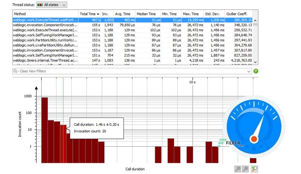Click the green help question mark icon
The image size is (301, 174).
256,71
